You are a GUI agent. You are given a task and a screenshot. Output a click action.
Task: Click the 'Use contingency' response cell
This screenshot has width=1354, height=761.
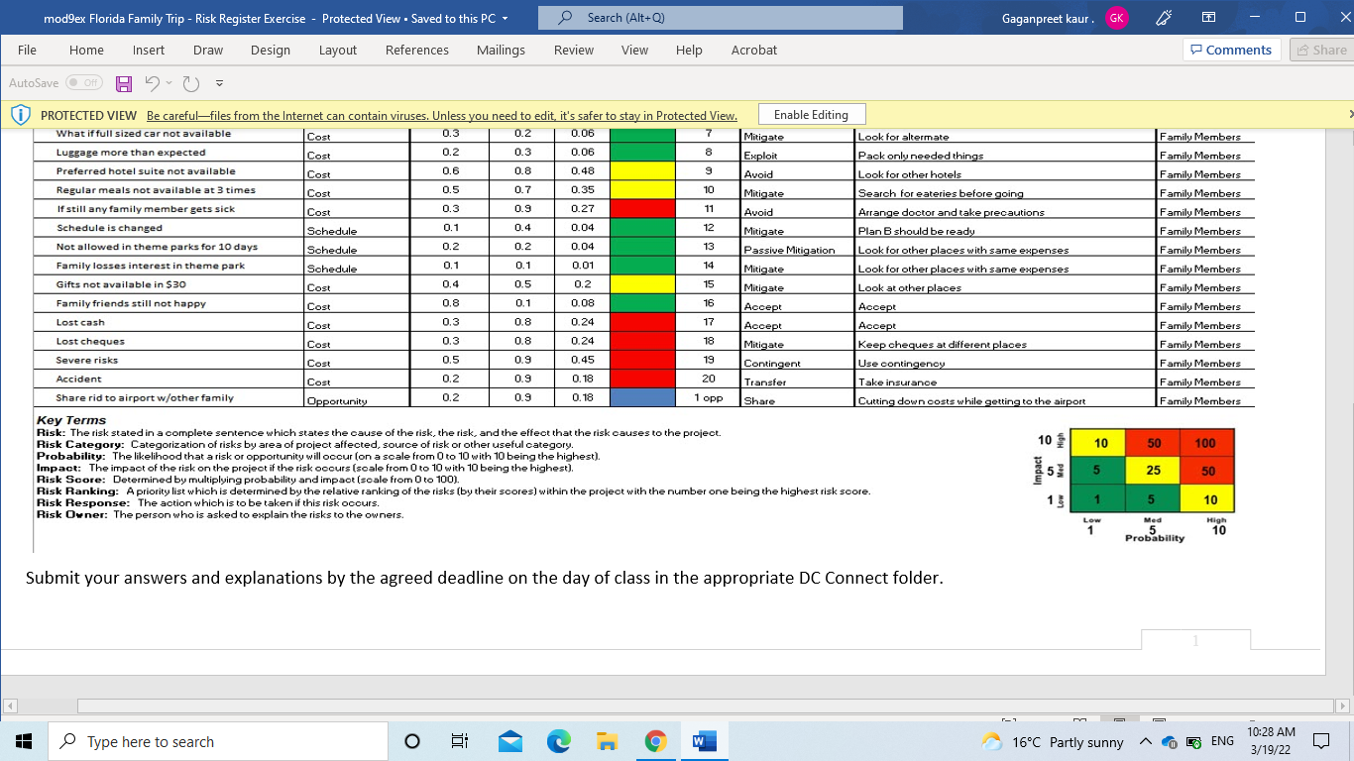tap(1006, 363)
